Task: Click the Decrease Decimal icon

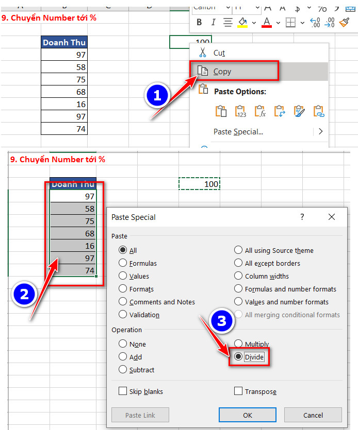Action: tap(330, 22)
